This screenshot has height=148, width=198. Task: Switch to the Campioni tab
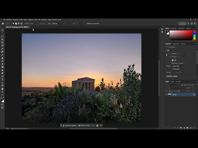pos(174,28)
